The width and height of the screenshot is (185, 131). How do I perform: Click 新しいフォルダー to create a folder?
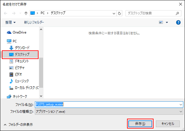34,23
